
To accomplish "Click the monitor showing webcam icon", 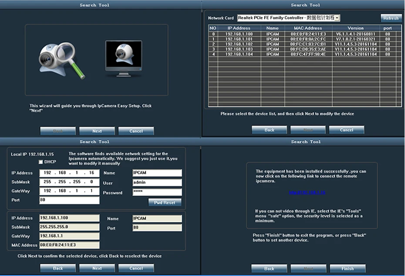I will [x=124, y=58].
